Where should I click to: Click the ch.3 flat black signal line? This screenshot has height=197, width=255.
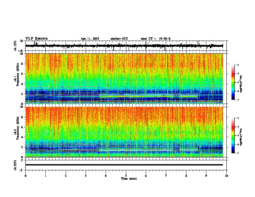point(124,165)
